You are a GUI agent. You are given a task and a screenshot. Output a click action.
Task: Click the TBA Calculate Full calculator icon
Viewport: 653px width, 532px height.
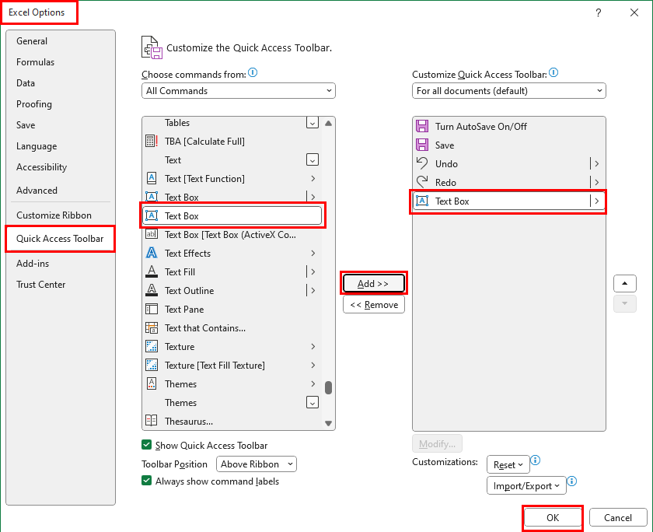pos(151,141)
